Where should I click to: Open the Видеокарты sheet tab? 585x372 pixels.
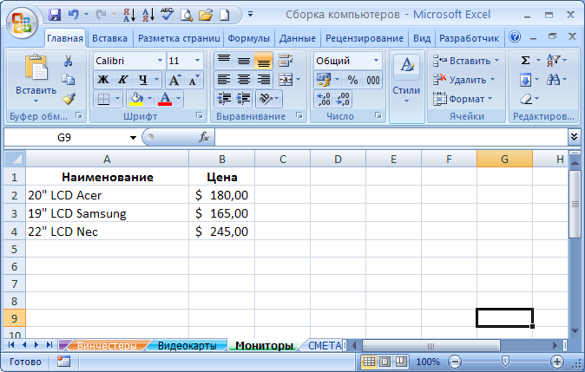(187, 345)
